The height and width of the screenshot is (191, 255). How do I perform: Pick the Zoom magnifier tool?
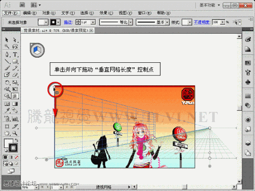pos(15,133)
